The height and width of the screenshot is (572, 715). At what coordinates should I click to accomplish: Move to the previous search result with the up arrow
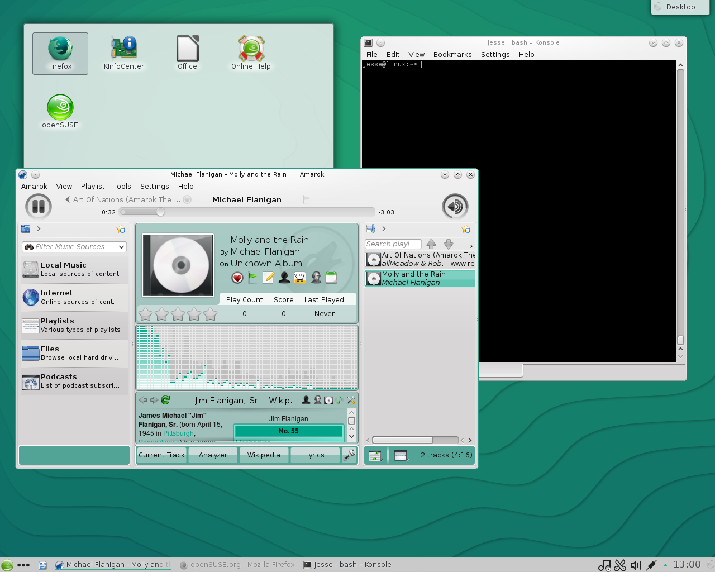click(431, 244)
